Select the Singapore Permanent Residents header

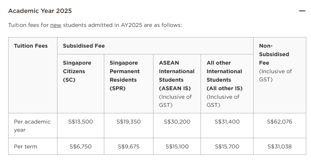[x=129, y=84]
